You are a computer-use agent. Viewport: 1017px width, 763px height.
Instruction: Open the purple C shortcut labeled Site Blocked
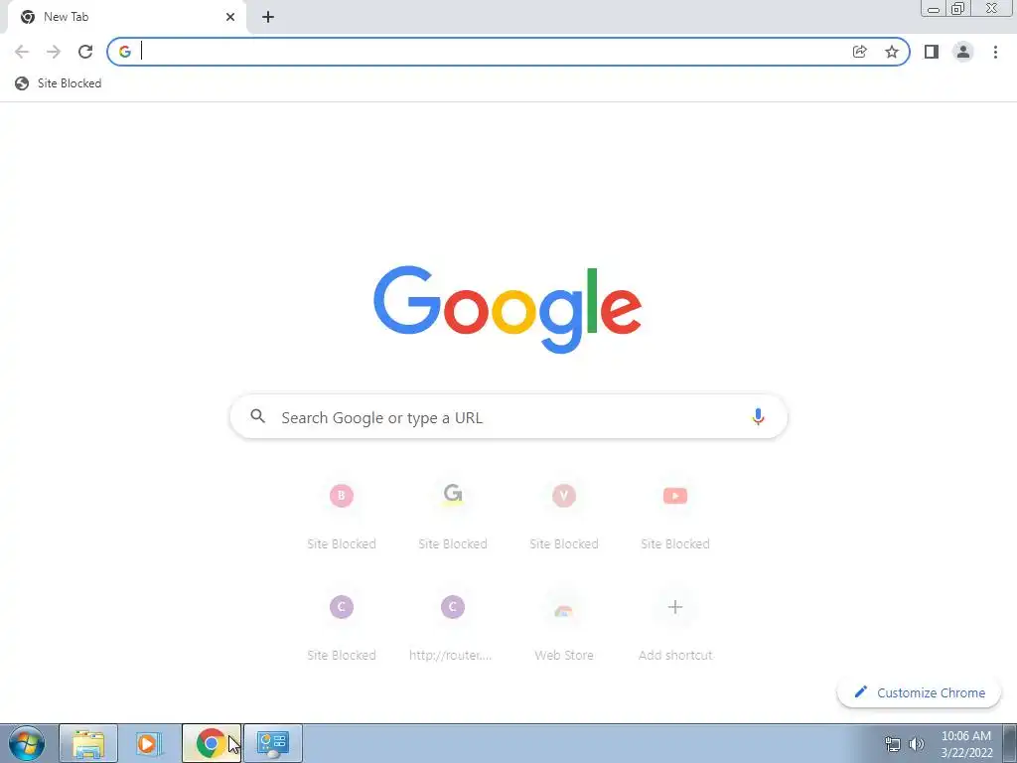(342, 628)
